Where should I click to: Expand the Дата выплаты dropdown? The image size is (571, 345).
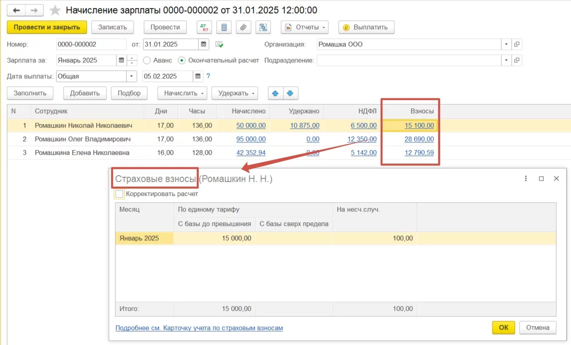coord(132,76)
